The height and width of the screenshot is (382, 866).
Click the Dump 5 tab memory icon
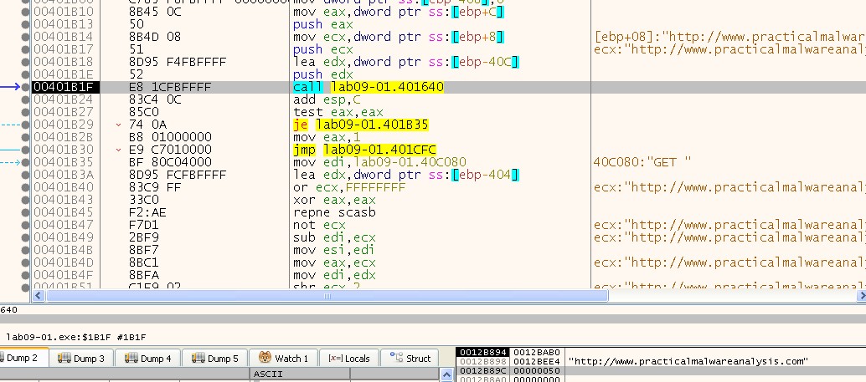(x=197, y=359)
